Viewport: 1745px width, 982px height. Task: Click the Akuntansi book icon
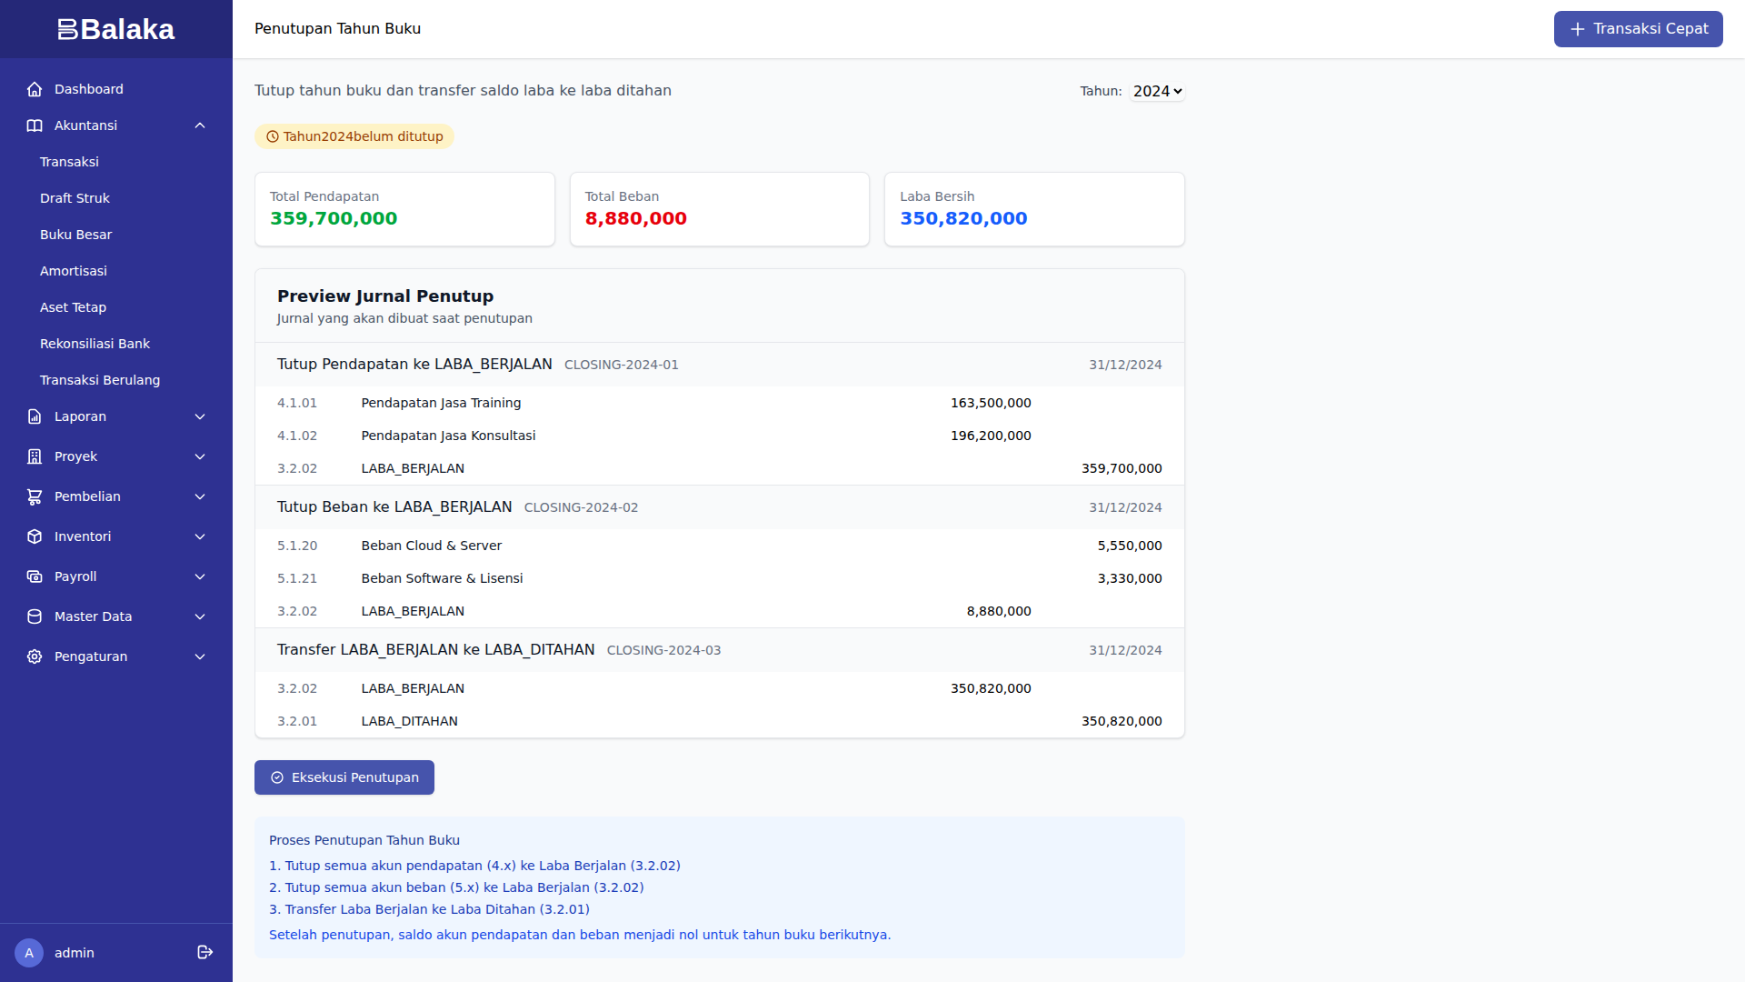(x=35, y=125)
